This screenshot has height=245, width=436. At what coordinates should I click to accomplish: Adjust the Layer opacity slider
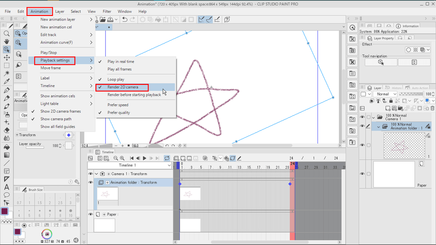coord(35,147)
